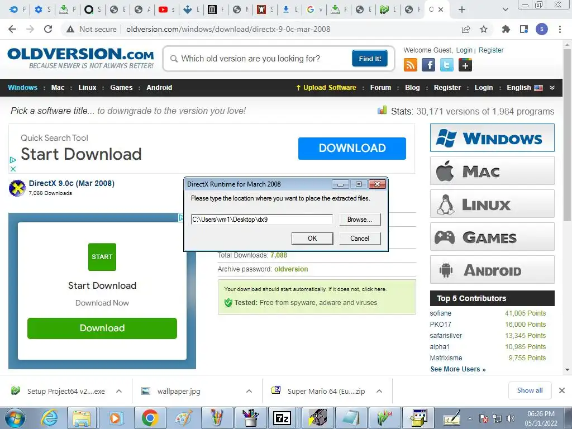This screenshot has width=572, height=429.
Task: Open Windows Media Player in taskbar
Action: pos(115,418)
